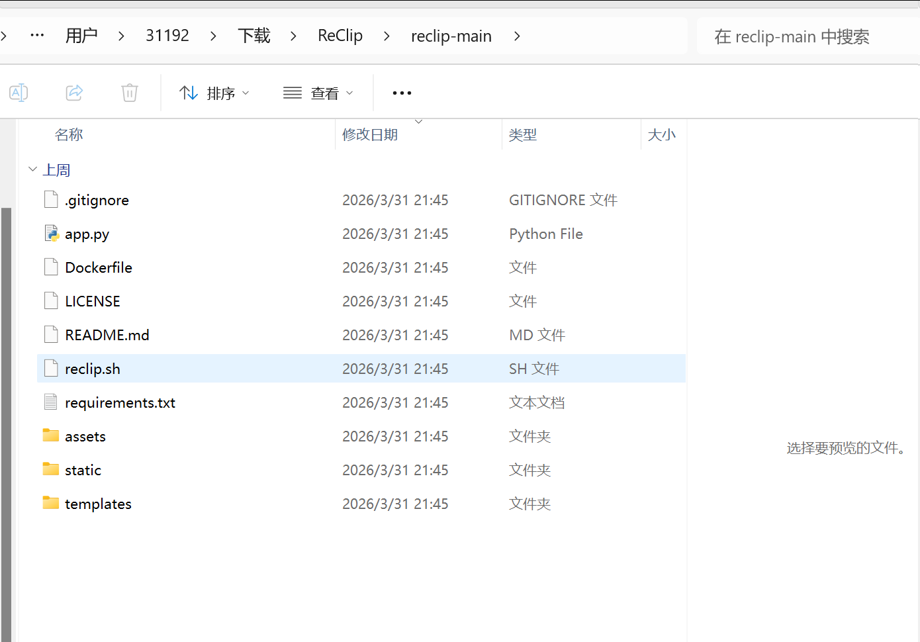This screenshot has height=642, width=920.
Task: Click the left pane vertical scrollbar
Action: (x=7, y=424)
